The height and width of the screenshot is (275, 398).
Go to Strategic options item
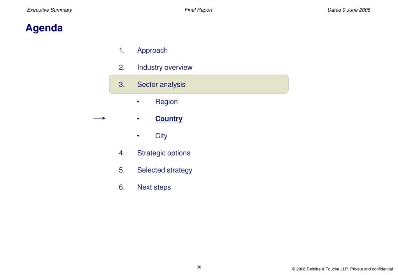(x=164, y=153)
